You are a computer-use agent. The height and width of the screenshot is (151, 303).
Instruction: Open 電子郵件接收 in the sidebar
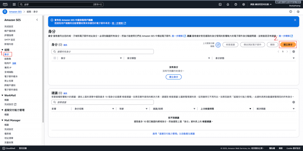[11, 90]
